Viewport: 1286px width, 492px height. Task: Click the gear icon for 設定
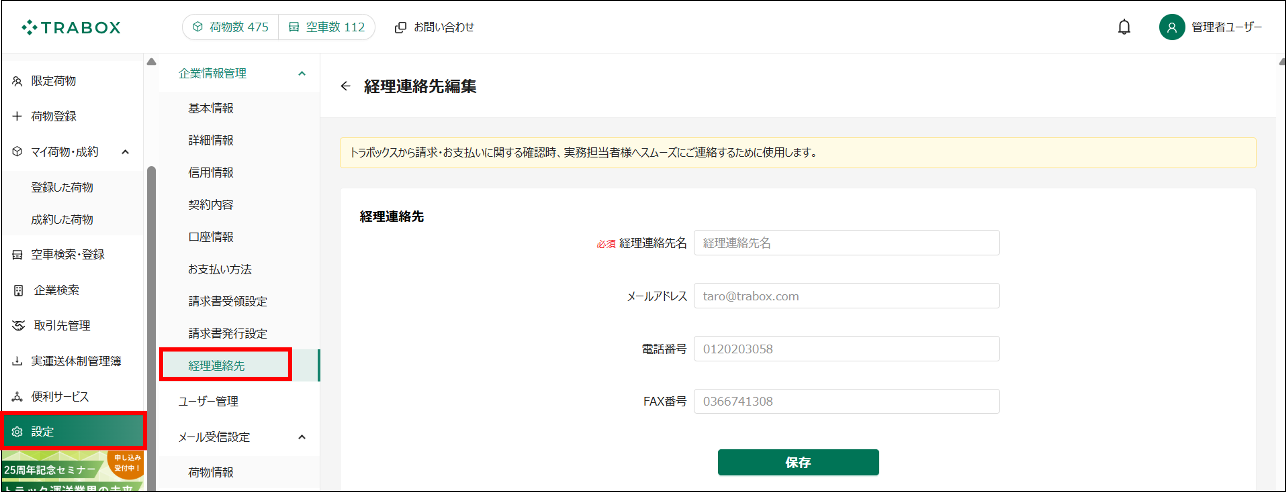click(x=17, y=432)
